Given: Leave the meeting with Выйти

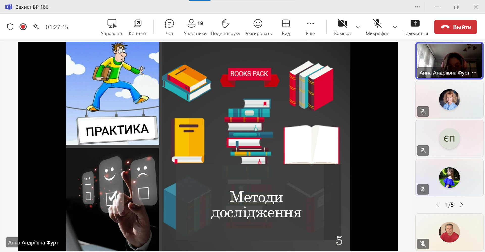Looking at the screenshot, I should (455, 27).
